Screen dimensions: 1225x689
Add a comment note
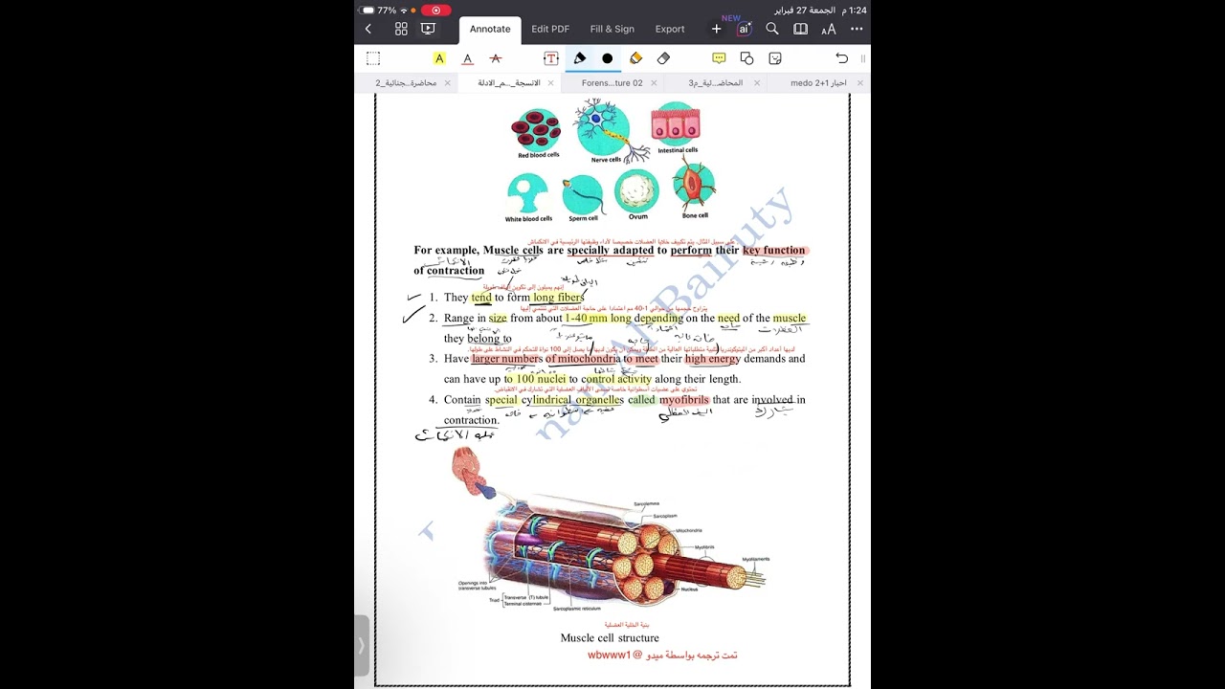point(719,58)
